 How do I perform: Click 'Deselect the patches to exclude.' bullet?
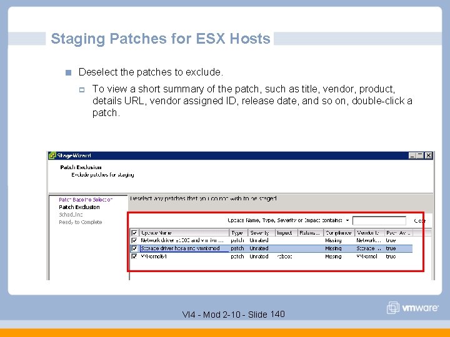point(151,72)
